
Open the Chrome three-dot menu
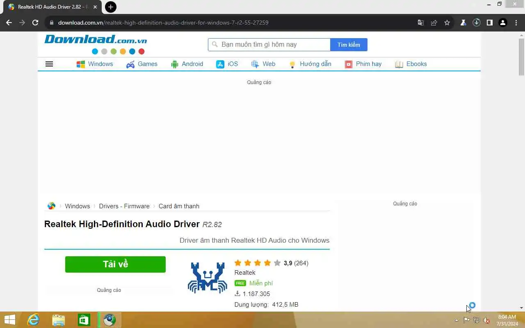[x=516, y=23]
